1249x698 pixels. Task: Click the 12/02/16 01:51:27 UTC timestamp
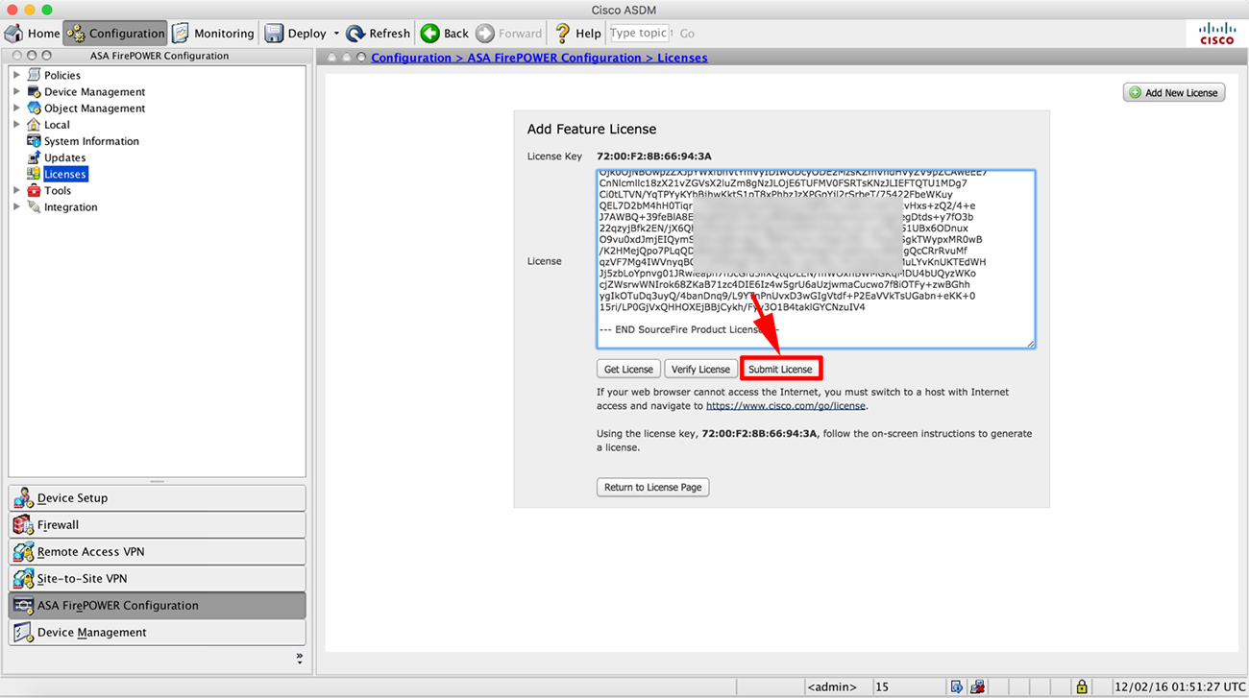1180,686
